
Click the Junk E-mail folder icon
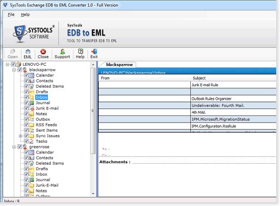32,108
